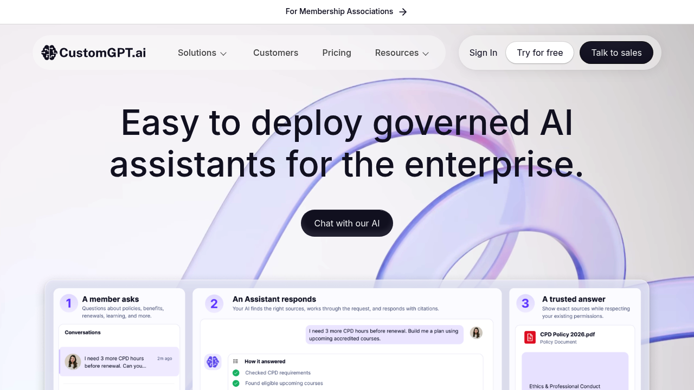The height and width of the screenshot is (390, 694).
Task: Click the '2m ago' timestamp
Action: click(164, 359)
